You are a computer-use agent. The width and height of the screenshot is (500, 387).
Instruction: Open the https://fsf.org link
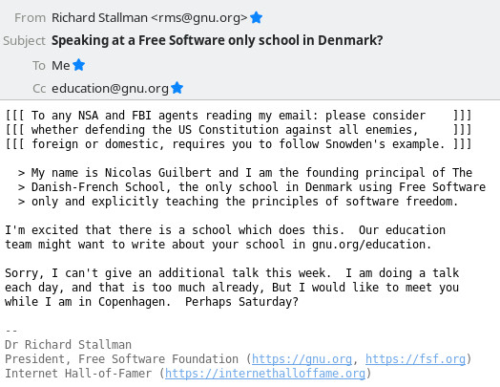415,359
